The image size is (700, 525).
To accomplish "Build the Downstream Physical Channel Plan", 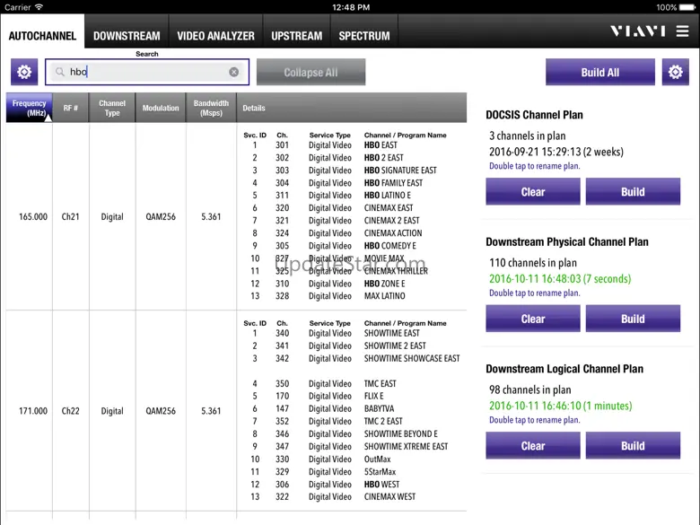I will [633, 319].
